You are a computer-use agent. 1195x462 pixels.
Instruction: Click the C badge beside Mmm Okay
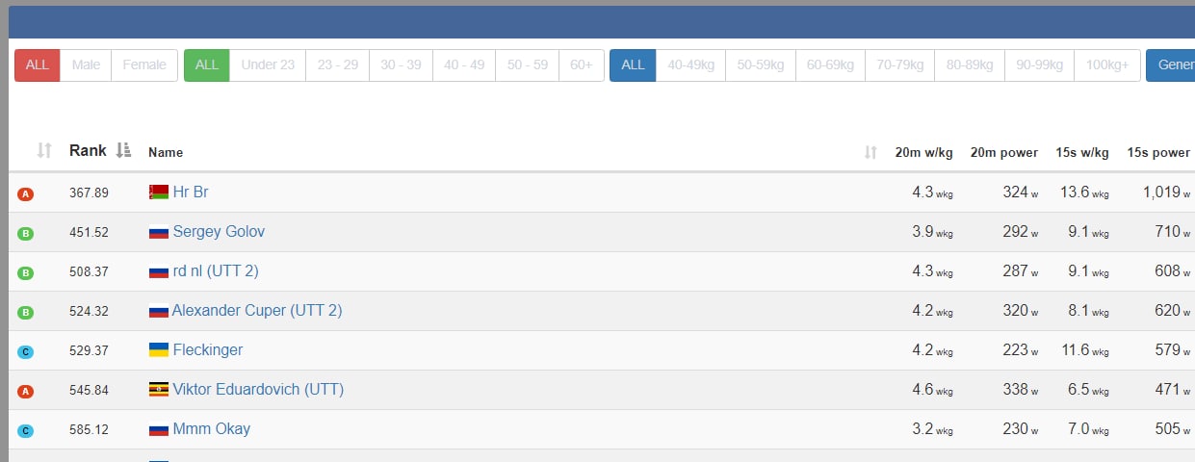pos(26,431)
